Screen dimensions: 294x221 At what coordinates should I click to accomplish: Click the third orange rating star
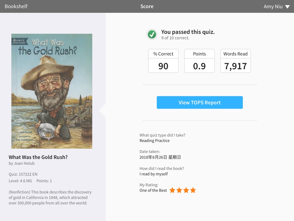tap(186, 190)
